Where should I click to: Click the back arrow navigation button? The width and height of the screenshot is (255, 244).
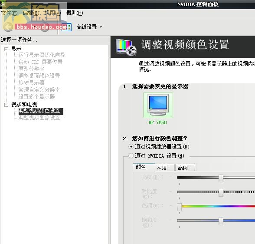(x=8, y=27)
